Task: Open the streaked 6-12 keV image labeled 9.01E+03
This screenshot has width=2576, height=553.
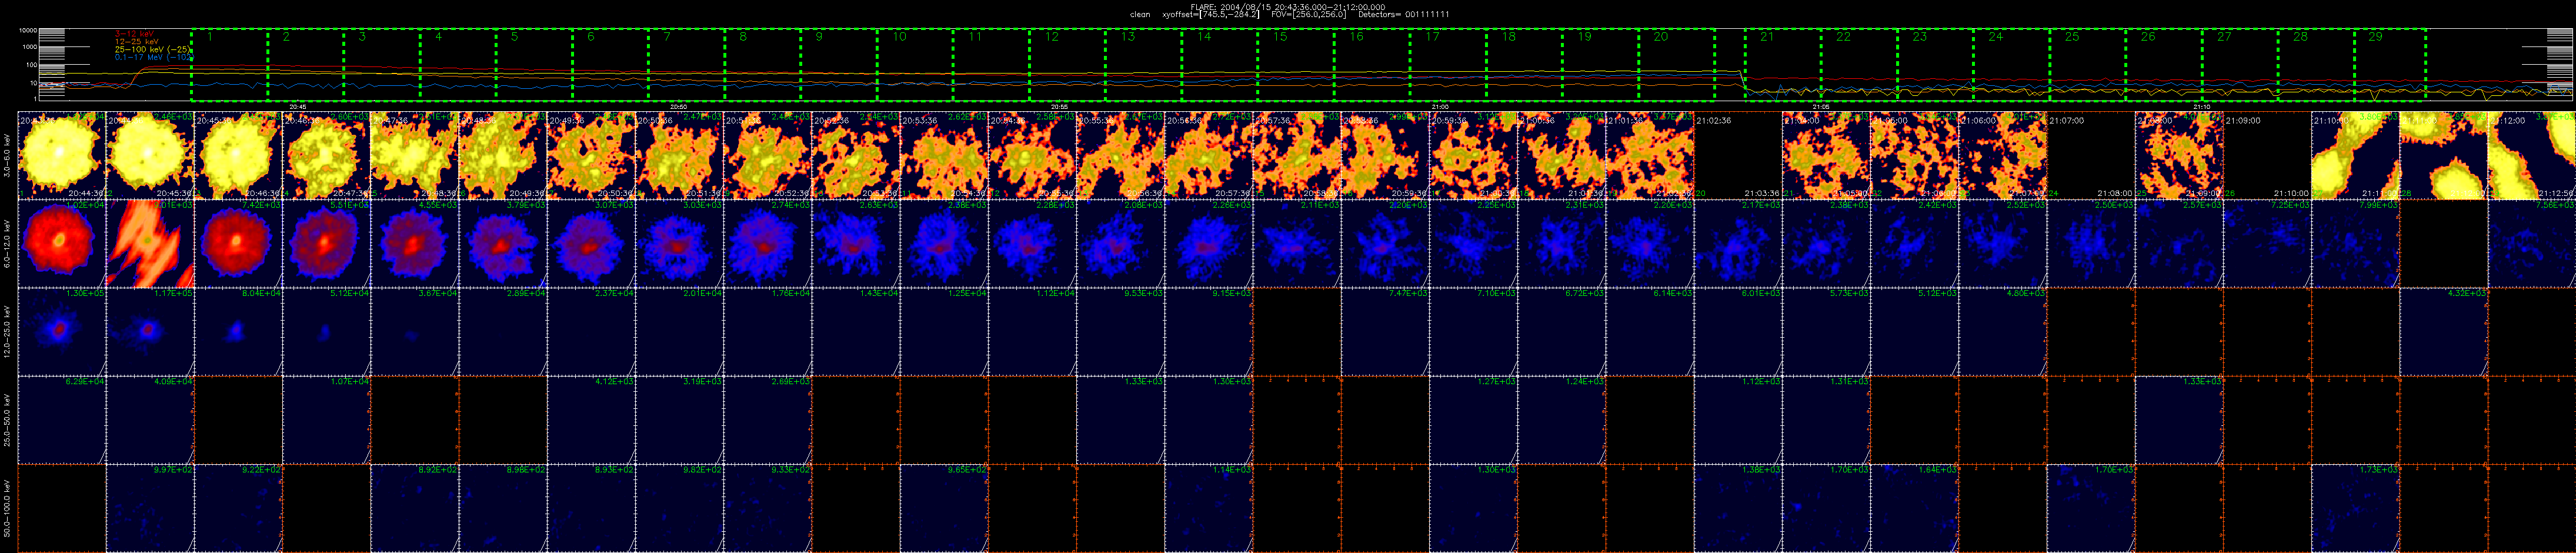Action: (150, 243)
